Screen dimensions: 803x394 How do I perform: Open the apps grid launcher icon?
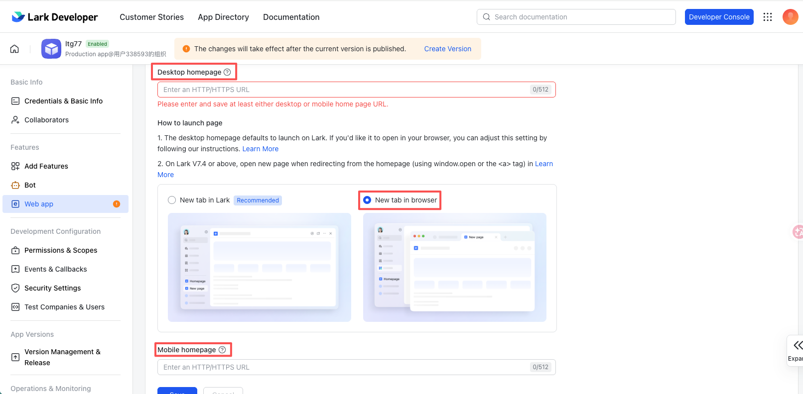point(768,17)
